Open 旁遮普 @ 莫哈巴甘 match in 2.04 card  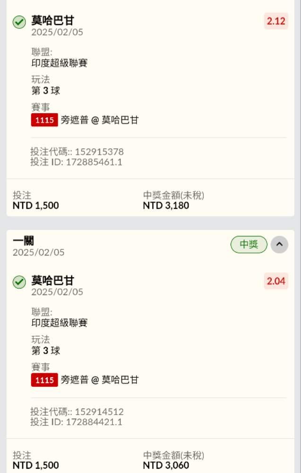coord(100,380)
